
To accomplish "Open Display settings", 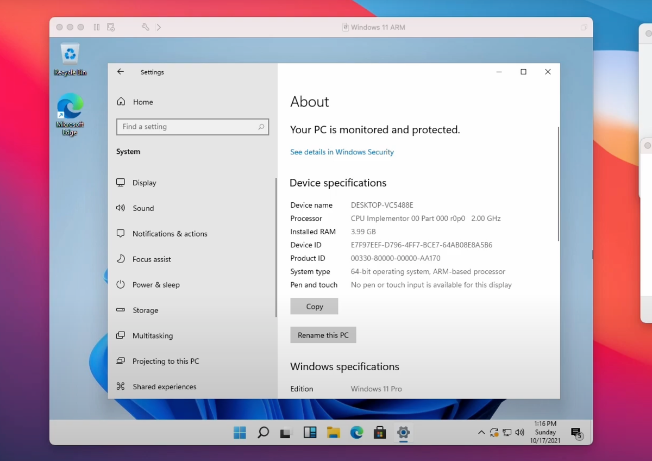I will click(x=145, y=183).
